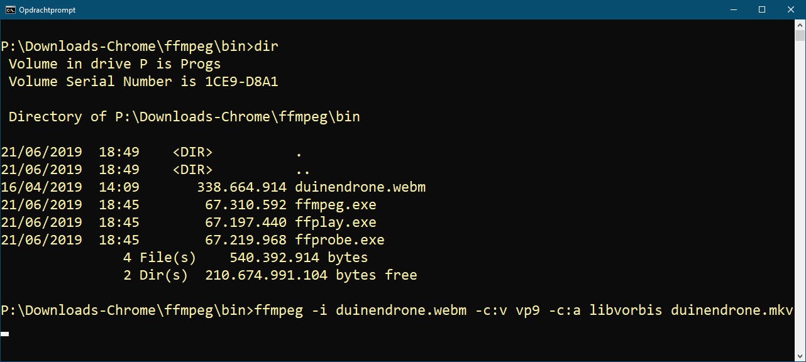The height and width of the screenshot is (362, 806).
Task: Select ffmpeg.exe in the directory listing
Action: (x=336, y=205)
